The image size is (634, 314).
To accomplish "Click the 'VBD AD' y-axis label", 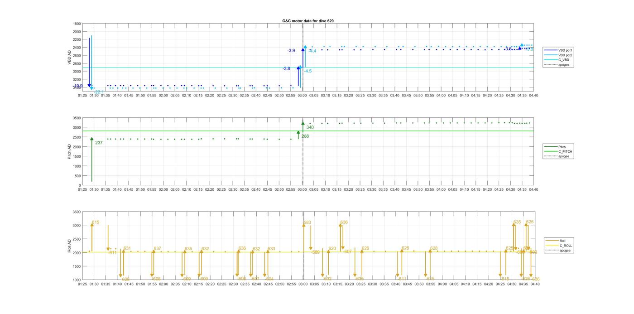I will pyautogui.click(x=70, y=58).
